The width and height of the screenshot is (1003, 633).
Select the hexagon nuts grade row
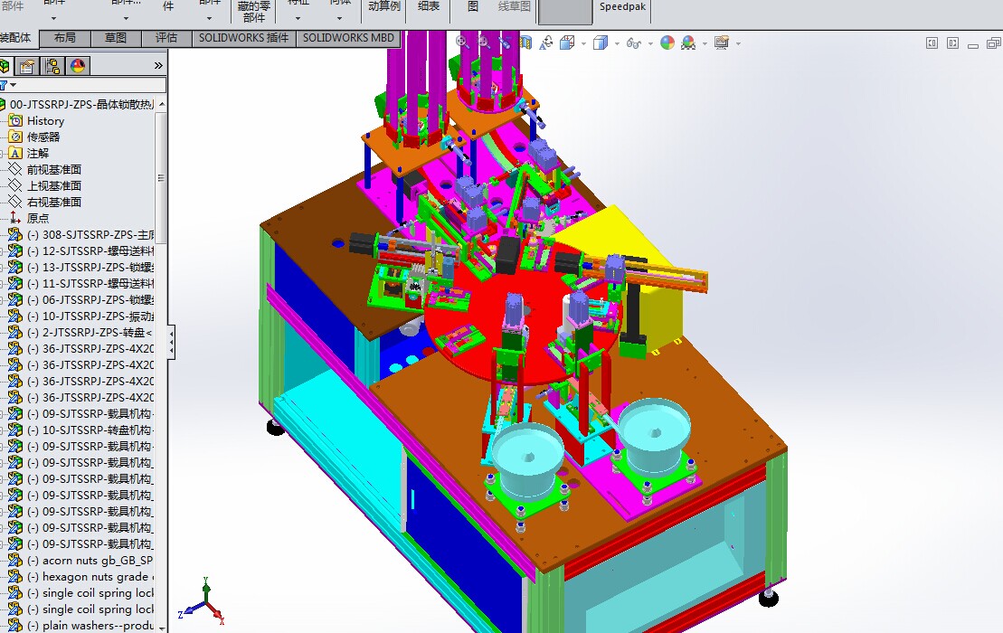[x=80, y=577]
